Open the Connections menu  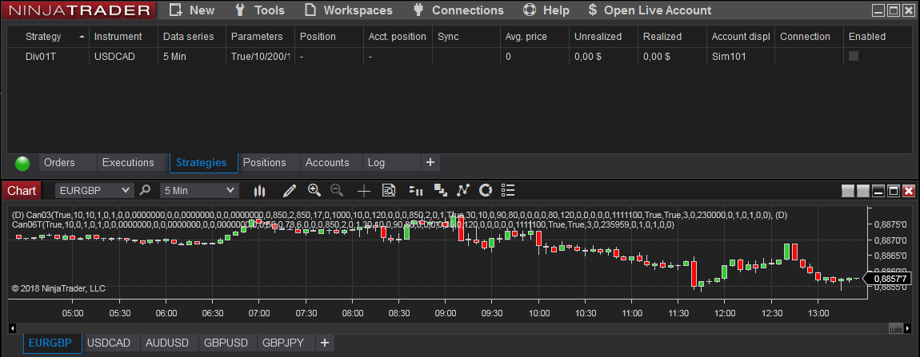coord(468,10)
